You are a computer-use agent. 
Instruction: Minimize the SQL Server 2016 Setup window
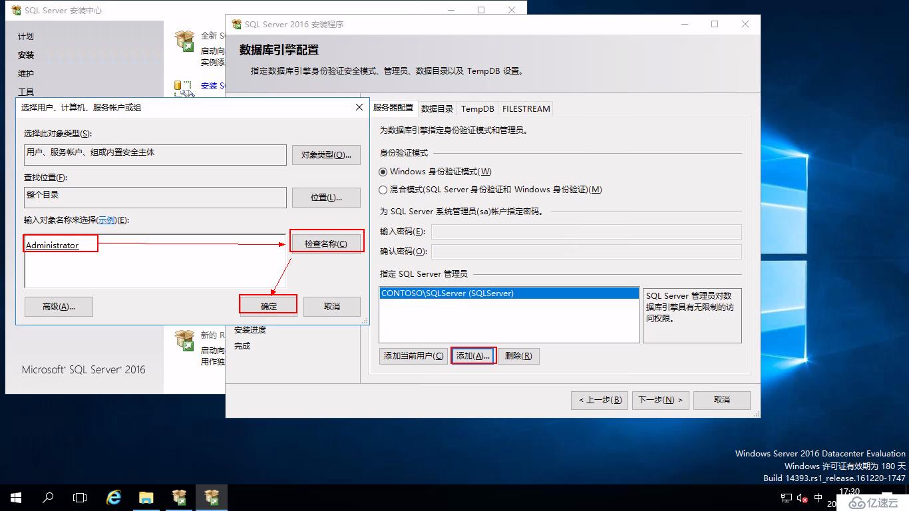coord(685,24)
